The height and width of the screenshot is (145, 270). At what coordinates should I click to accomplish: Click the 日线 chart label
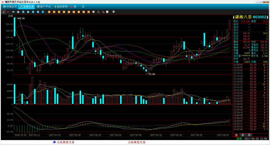tap(10, 16)
